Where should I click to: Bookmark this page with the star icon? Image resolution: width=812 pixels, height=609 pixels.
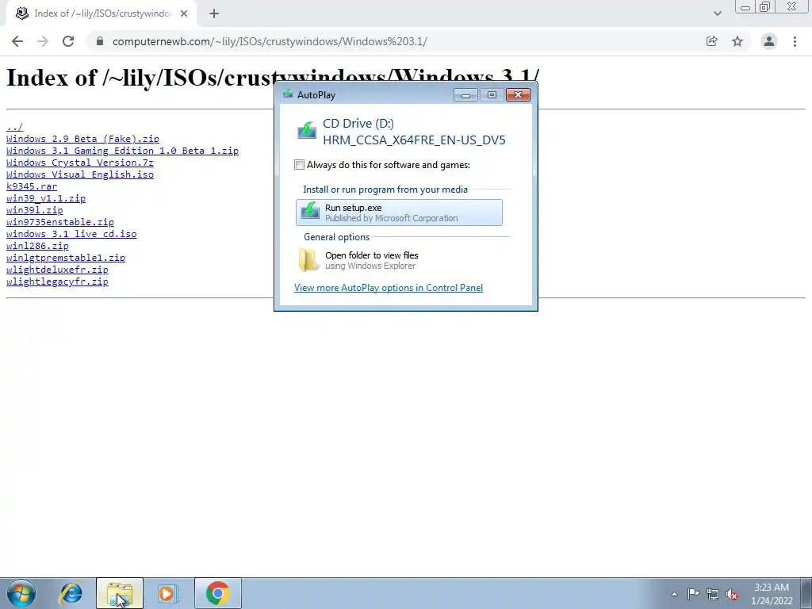[737, 41]
